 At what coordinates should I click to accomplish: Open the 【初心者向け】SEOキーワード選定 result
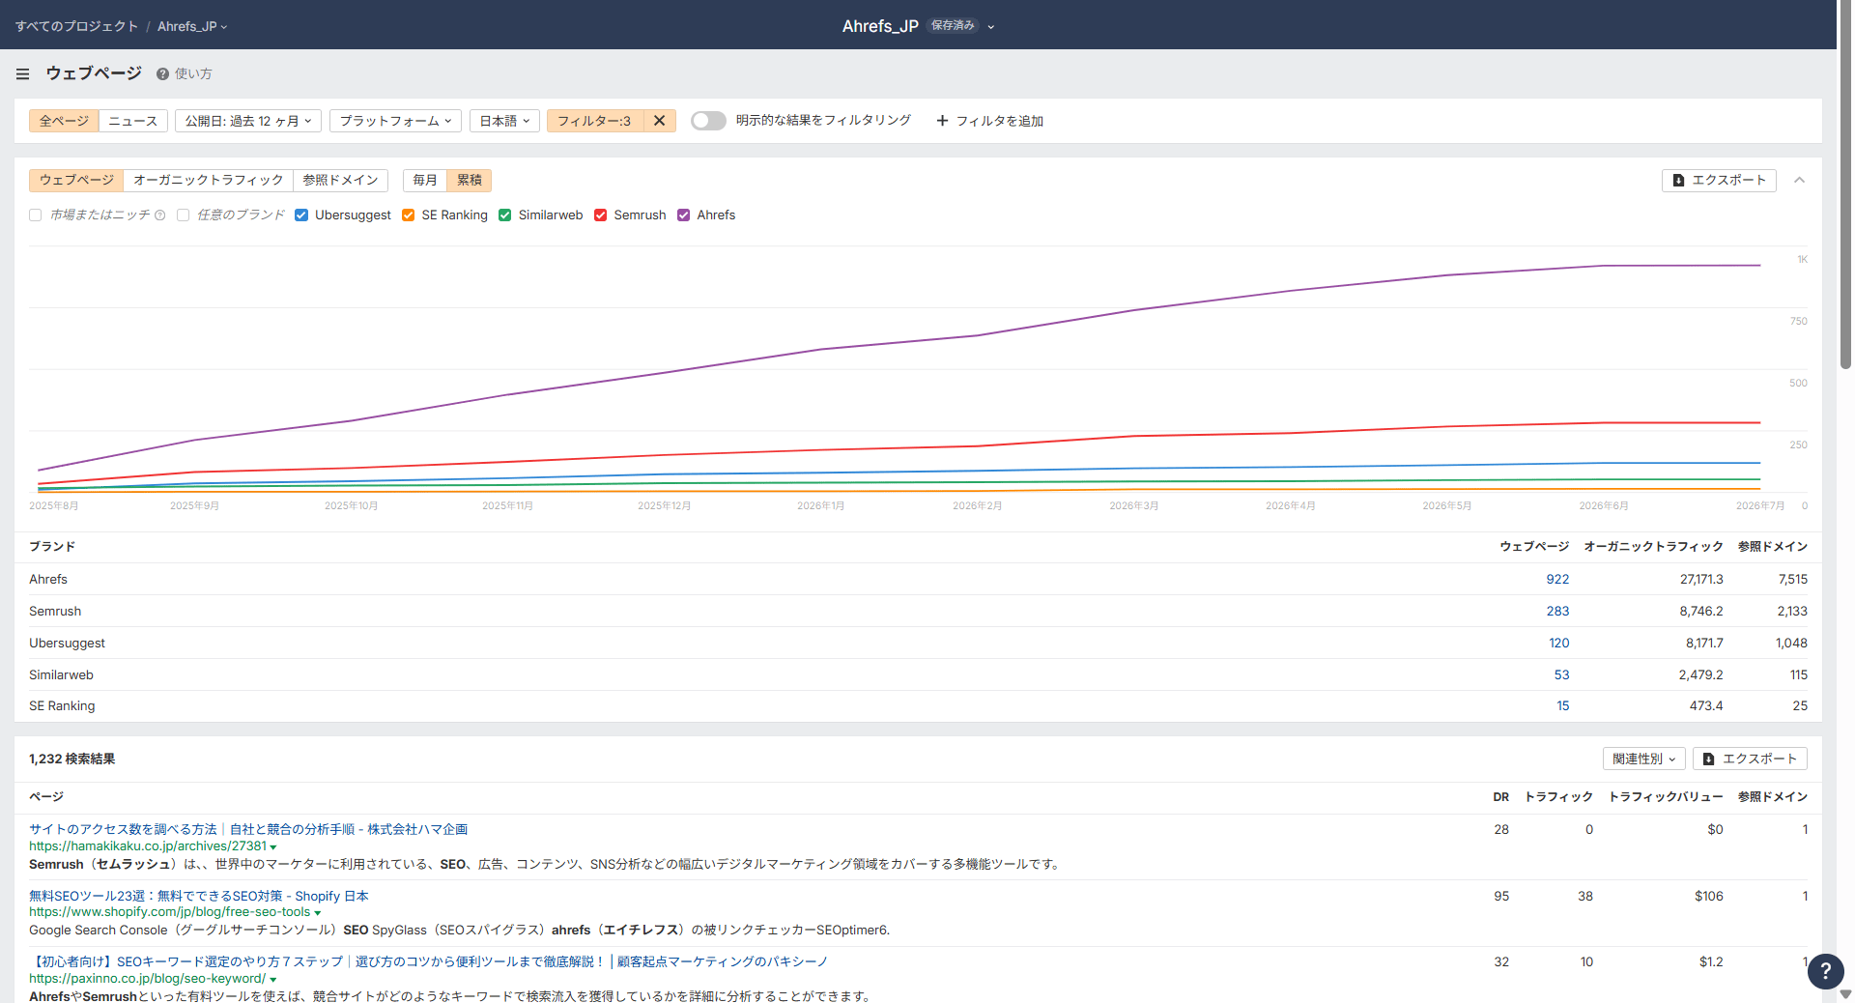[428, 962]
